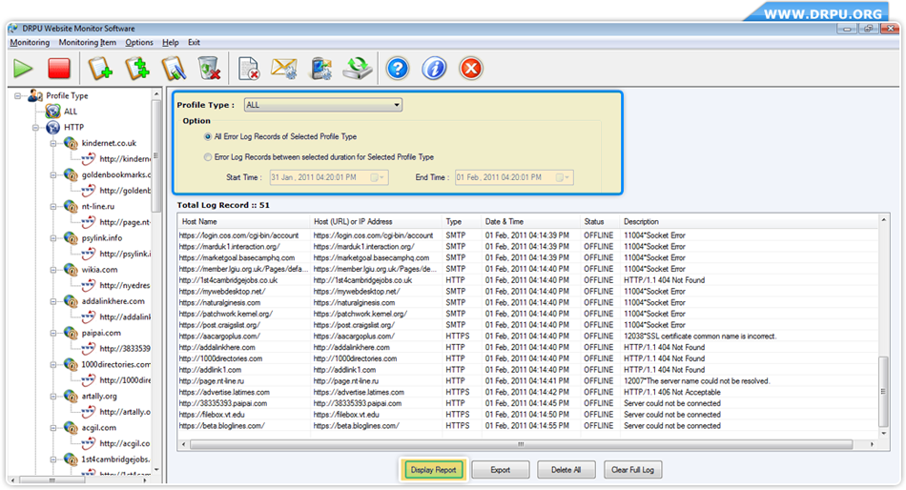Screen dimensions: 906x490
Task: Click the log table horizontal scrollbar
Action: click(521, 445)
